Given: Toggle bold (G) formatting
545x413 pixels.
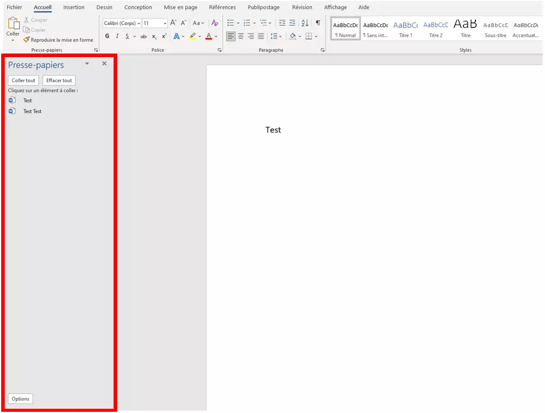Looking at the screenshot, I should [107, 36].
